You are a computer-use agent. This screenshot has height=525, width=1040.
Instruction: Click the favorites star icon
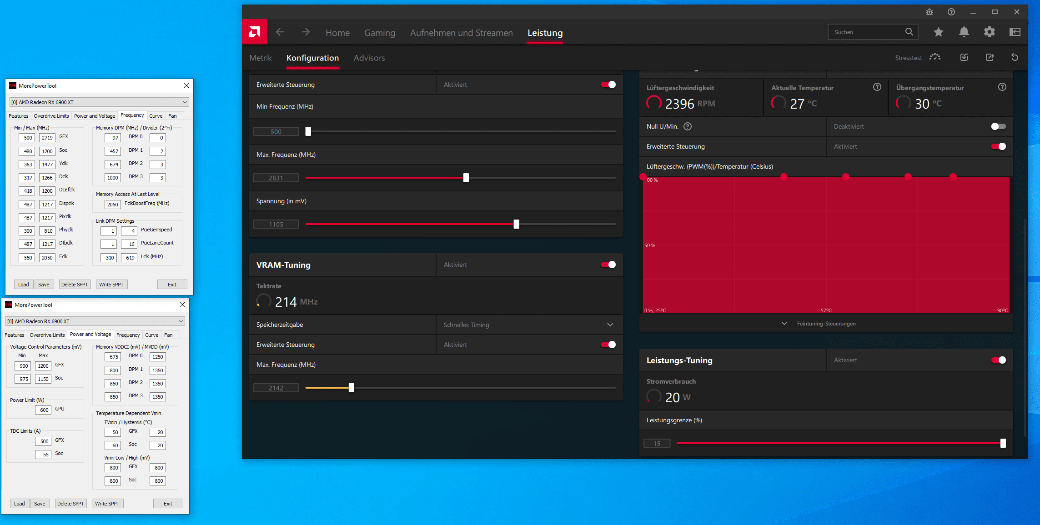(x=938, y=32)
